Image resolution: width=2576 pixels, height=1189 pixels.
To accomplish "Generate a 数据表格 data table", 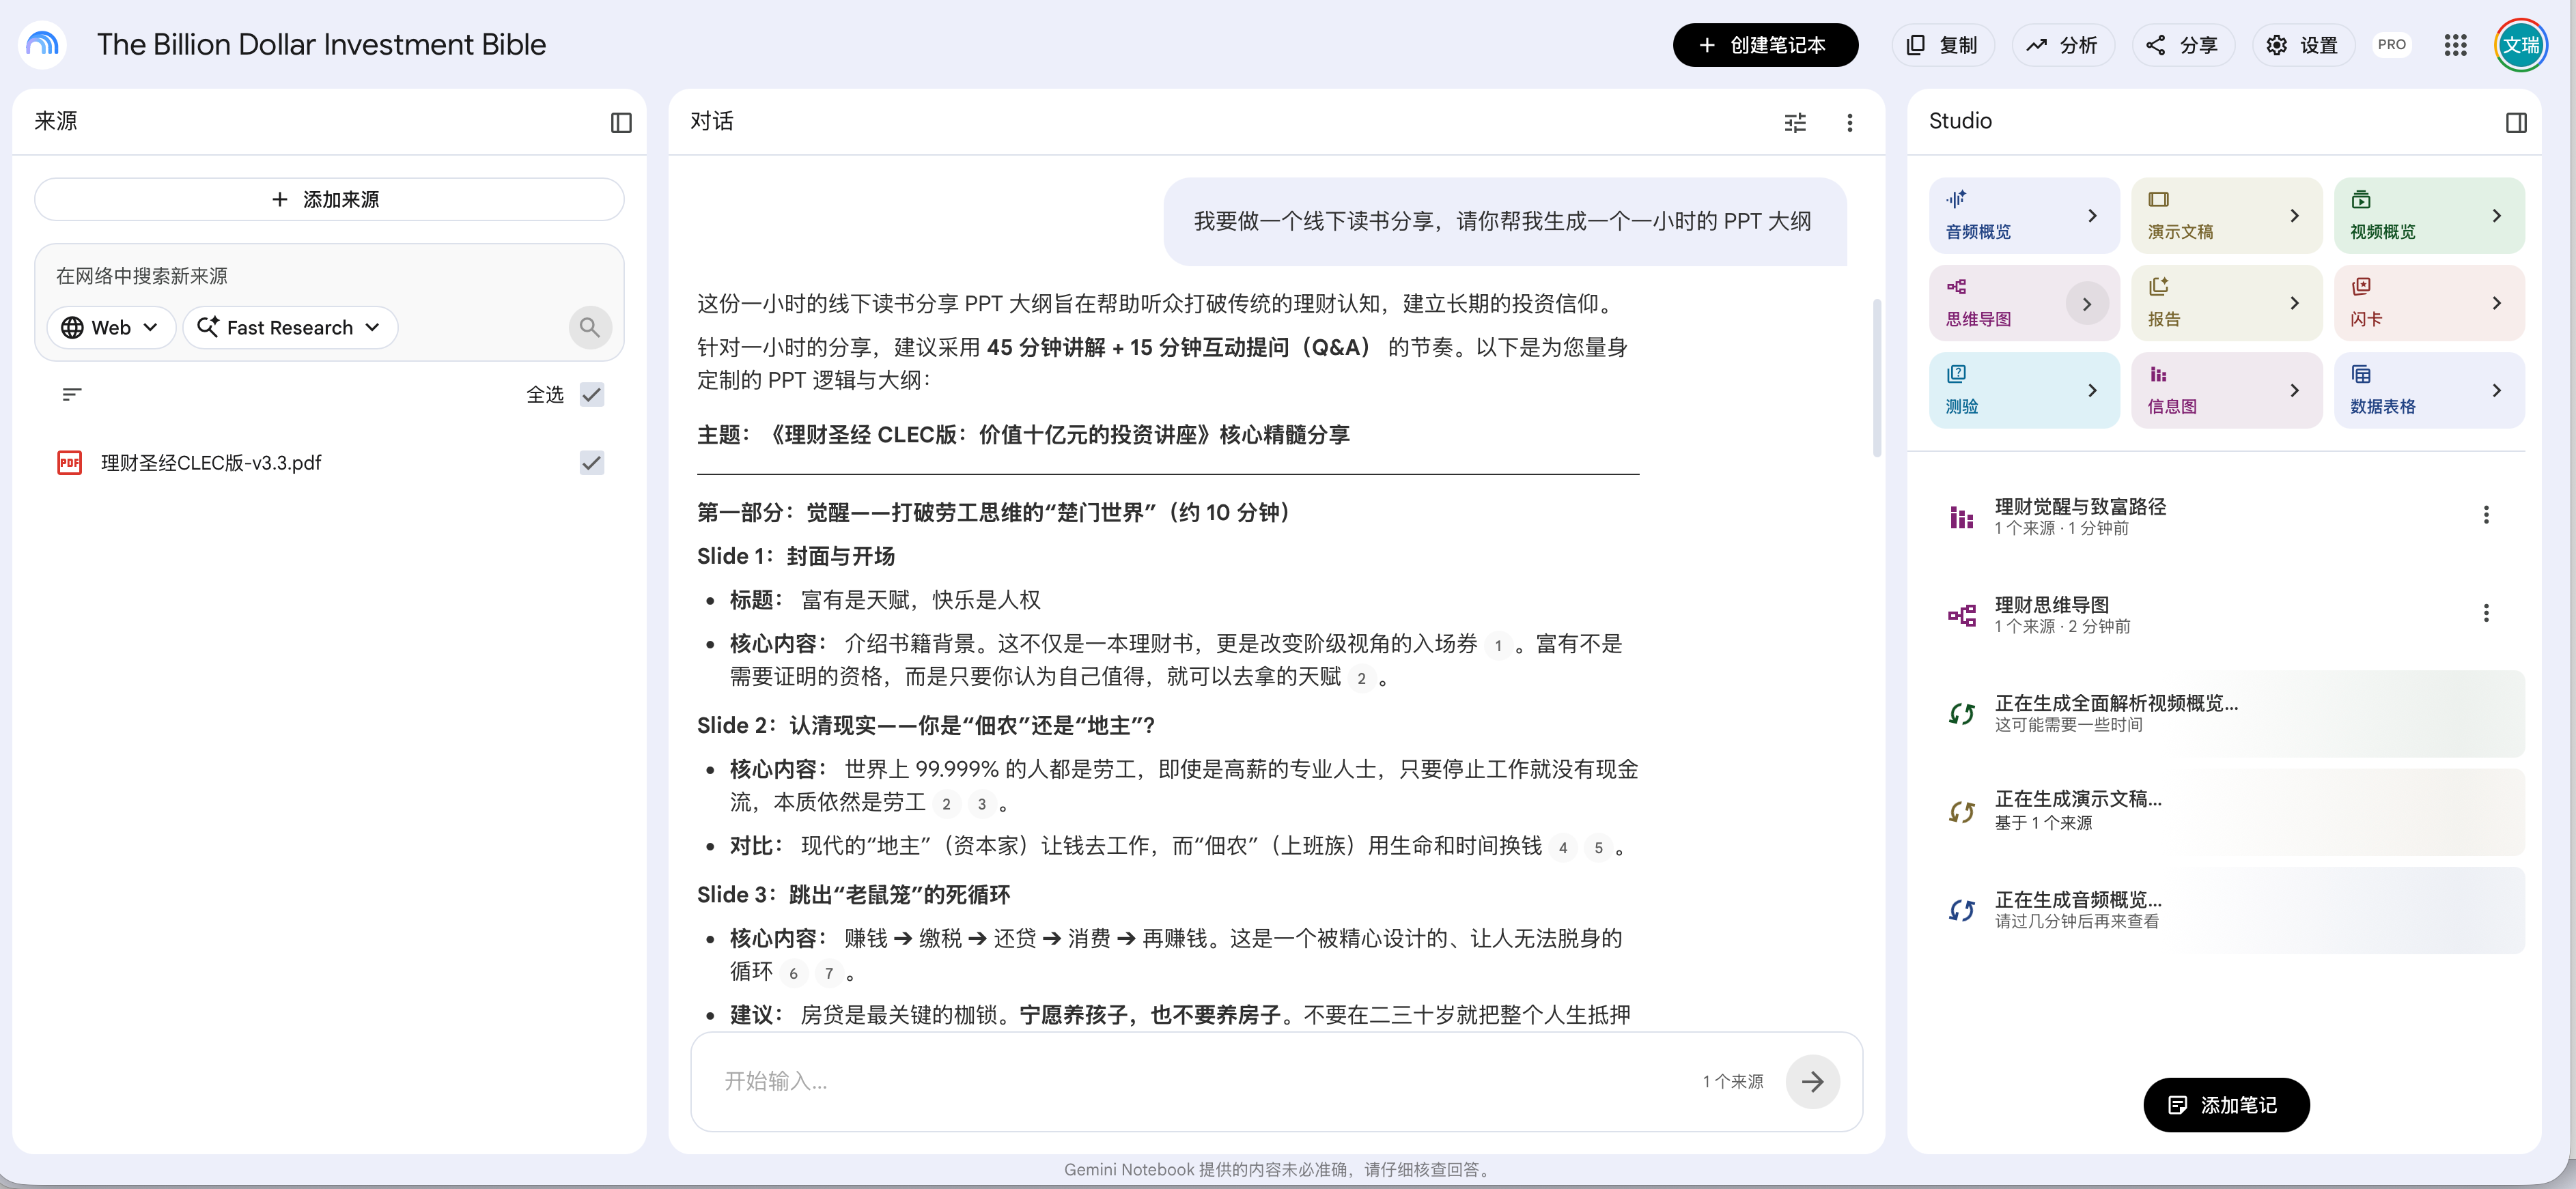I will point(2428,390).
